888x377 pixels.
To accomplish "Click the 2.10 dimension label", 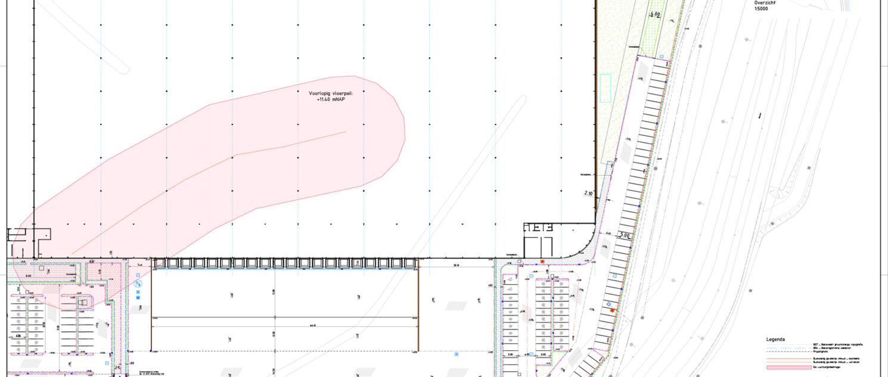I will [590, 193].
